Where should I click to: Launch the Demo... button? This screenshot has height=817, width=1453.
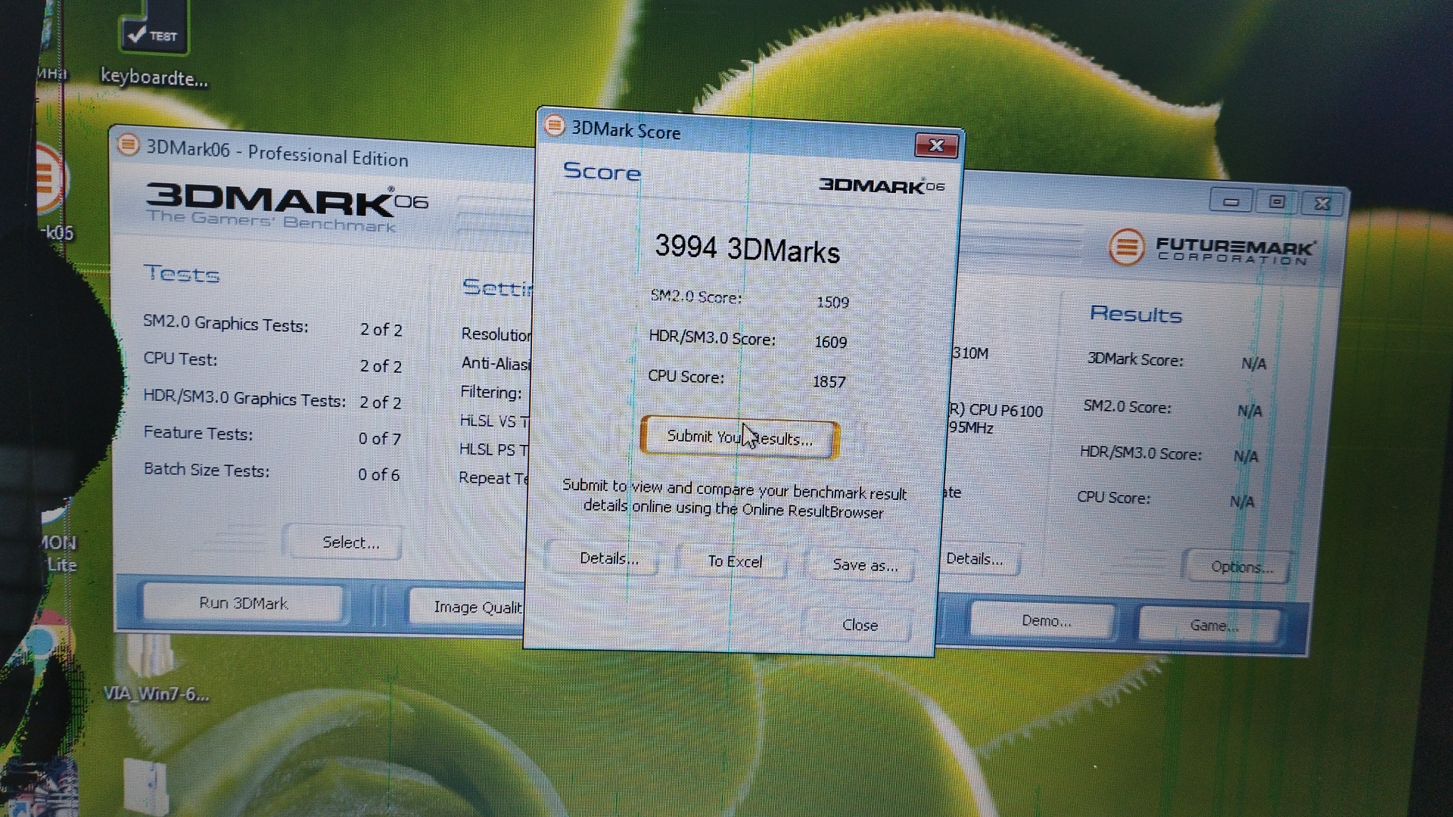[1045, 621]
